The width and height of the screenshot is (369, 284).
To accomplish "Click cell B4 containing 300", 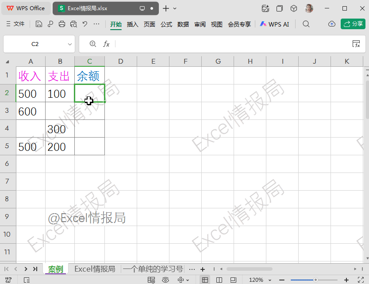I will [x=60, y=129].
